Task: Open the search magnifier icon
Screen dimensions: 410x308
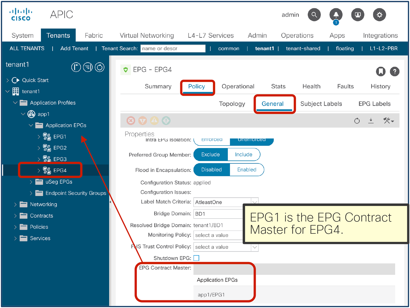Action: pyautogui.click(x=314, y=15)
